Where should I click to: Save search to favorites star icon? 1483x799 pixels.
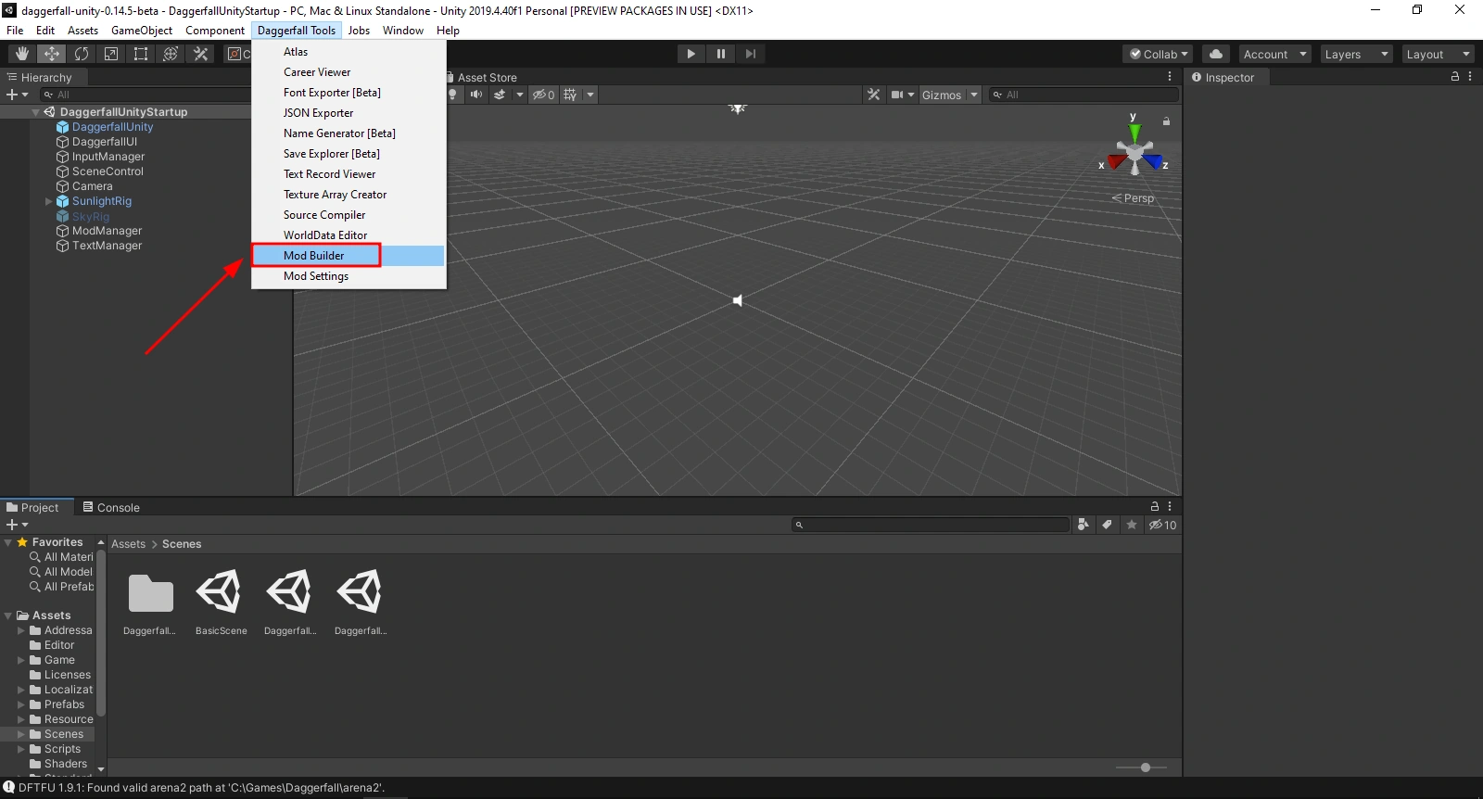click(1132, 525)
